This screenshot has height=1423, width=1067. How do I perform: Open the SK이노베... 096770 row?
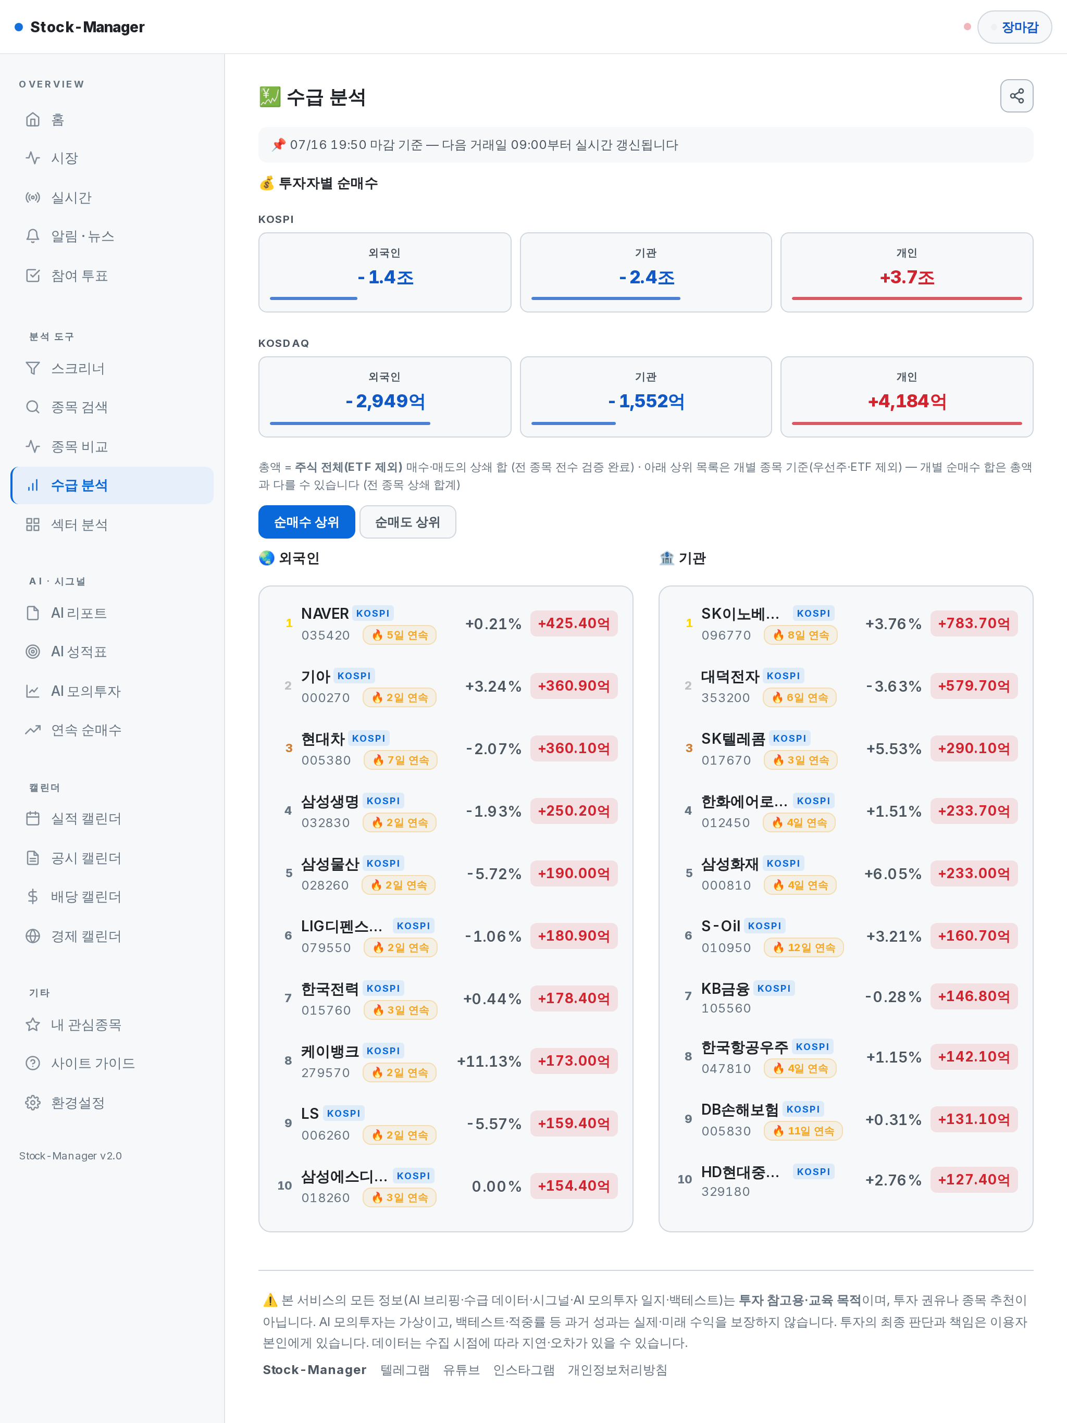[x=846, y=623]
